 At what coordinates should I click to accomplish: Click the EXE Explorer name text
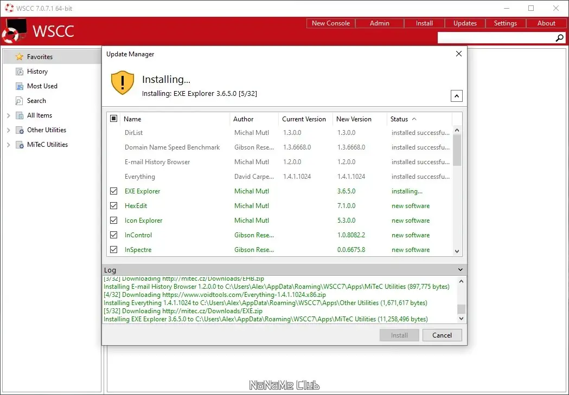coord(142,191)
